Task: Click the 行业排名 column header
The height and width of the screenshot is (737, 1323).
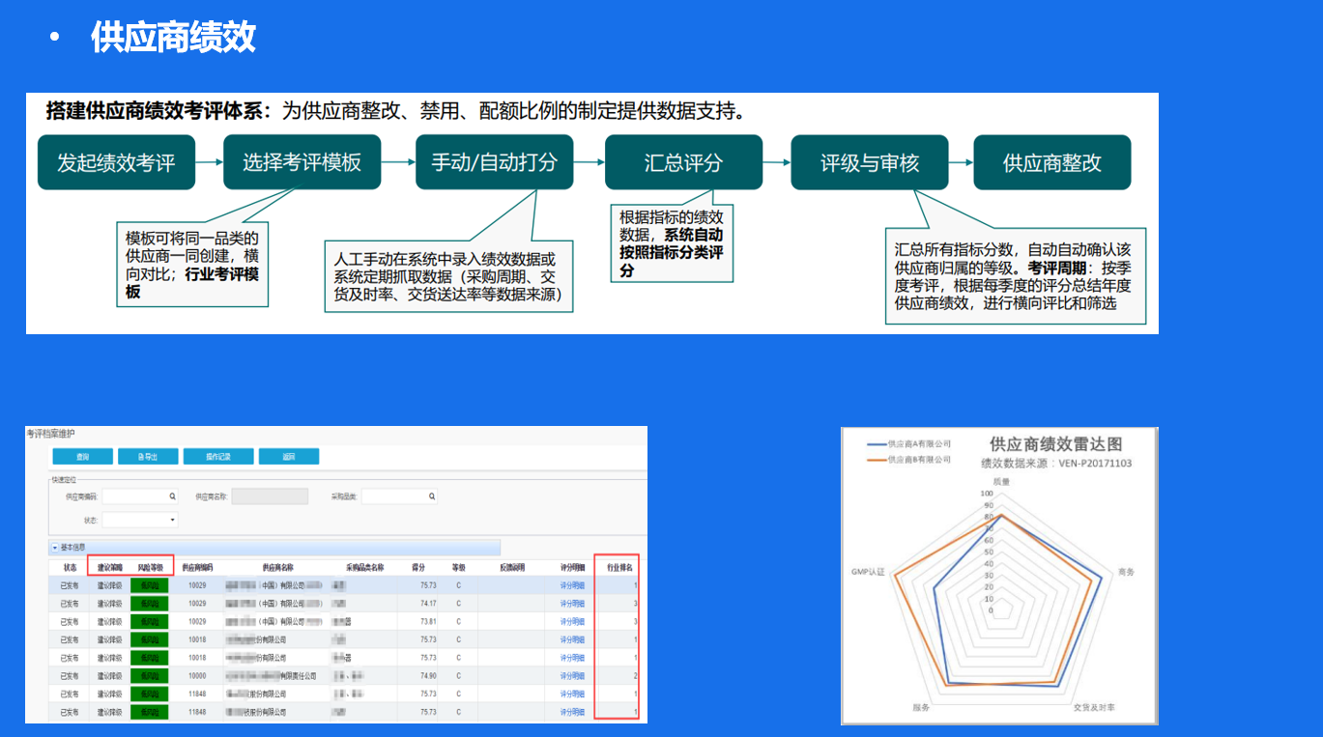Action: click(x=618, y=568)
